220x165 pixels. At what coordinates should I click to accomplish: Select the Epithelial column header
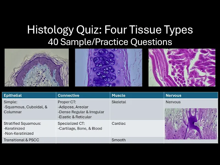click(29, 96)
